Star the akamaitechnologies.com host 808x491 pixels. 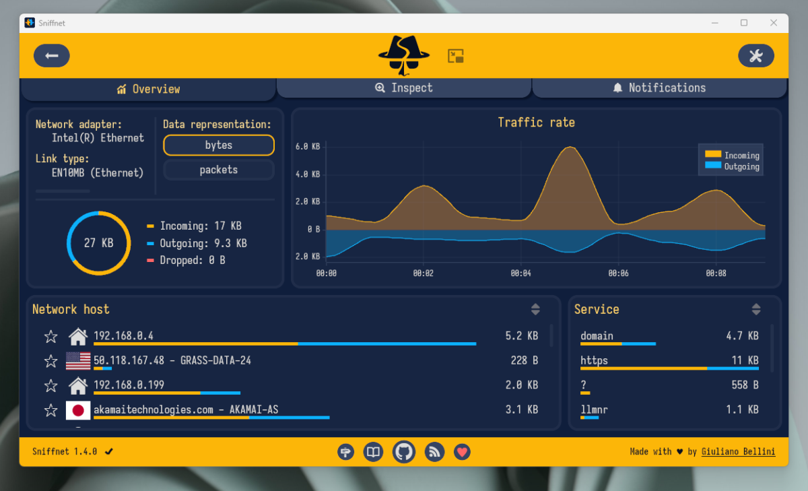coord(50,410)
